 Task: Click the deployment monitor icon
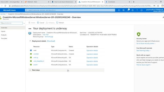point(30,33)
